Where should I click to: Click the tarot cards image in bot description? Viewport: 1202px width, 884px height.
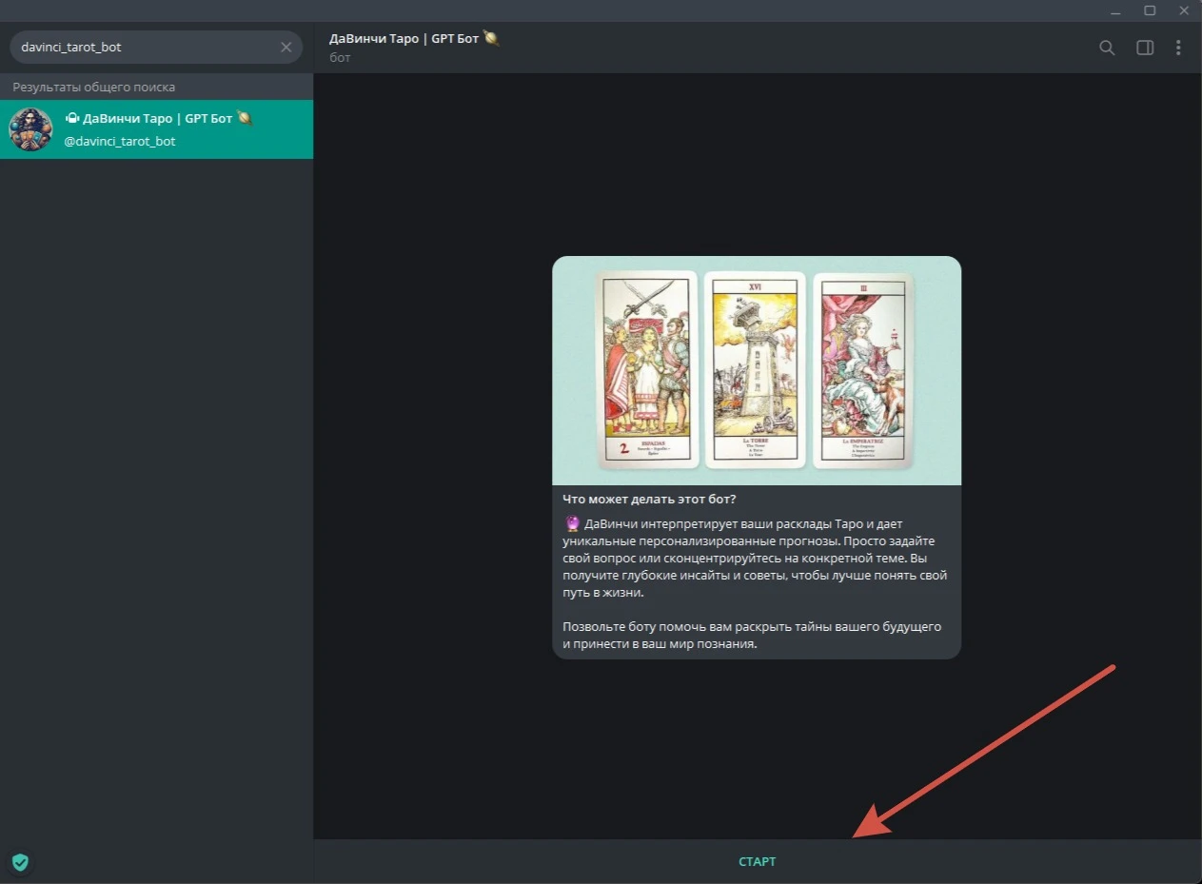point(757,370)
